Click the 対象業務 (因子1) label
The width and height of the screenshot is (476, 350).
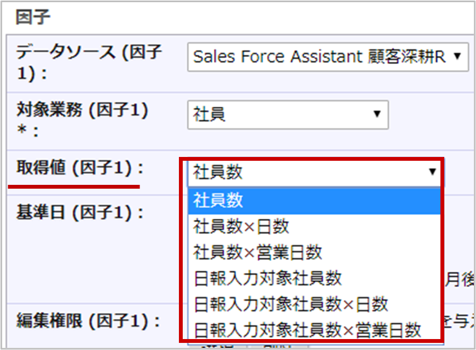(x=82, y=119)
